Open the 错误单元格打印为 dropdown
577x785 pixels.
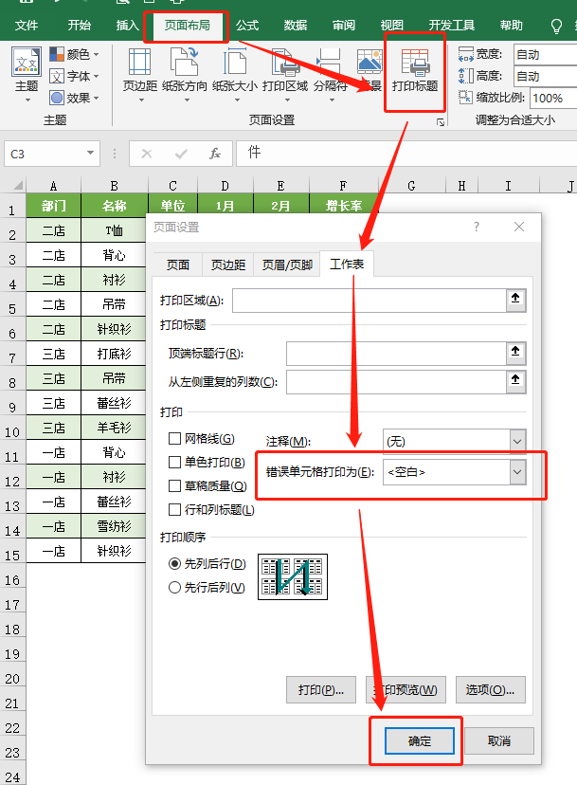click(517, 472)
